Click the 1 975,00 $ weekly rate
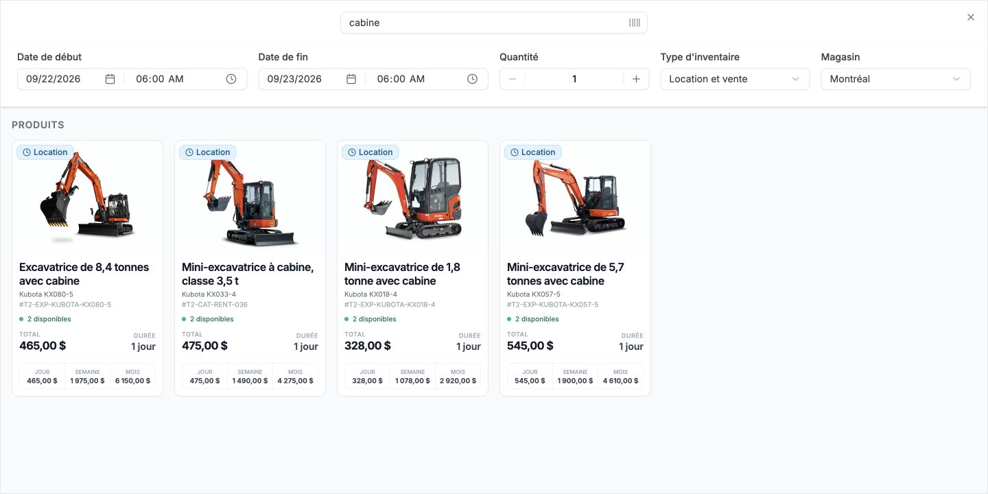The height and width of the screenshot is (494, 988). coord(88,381)
